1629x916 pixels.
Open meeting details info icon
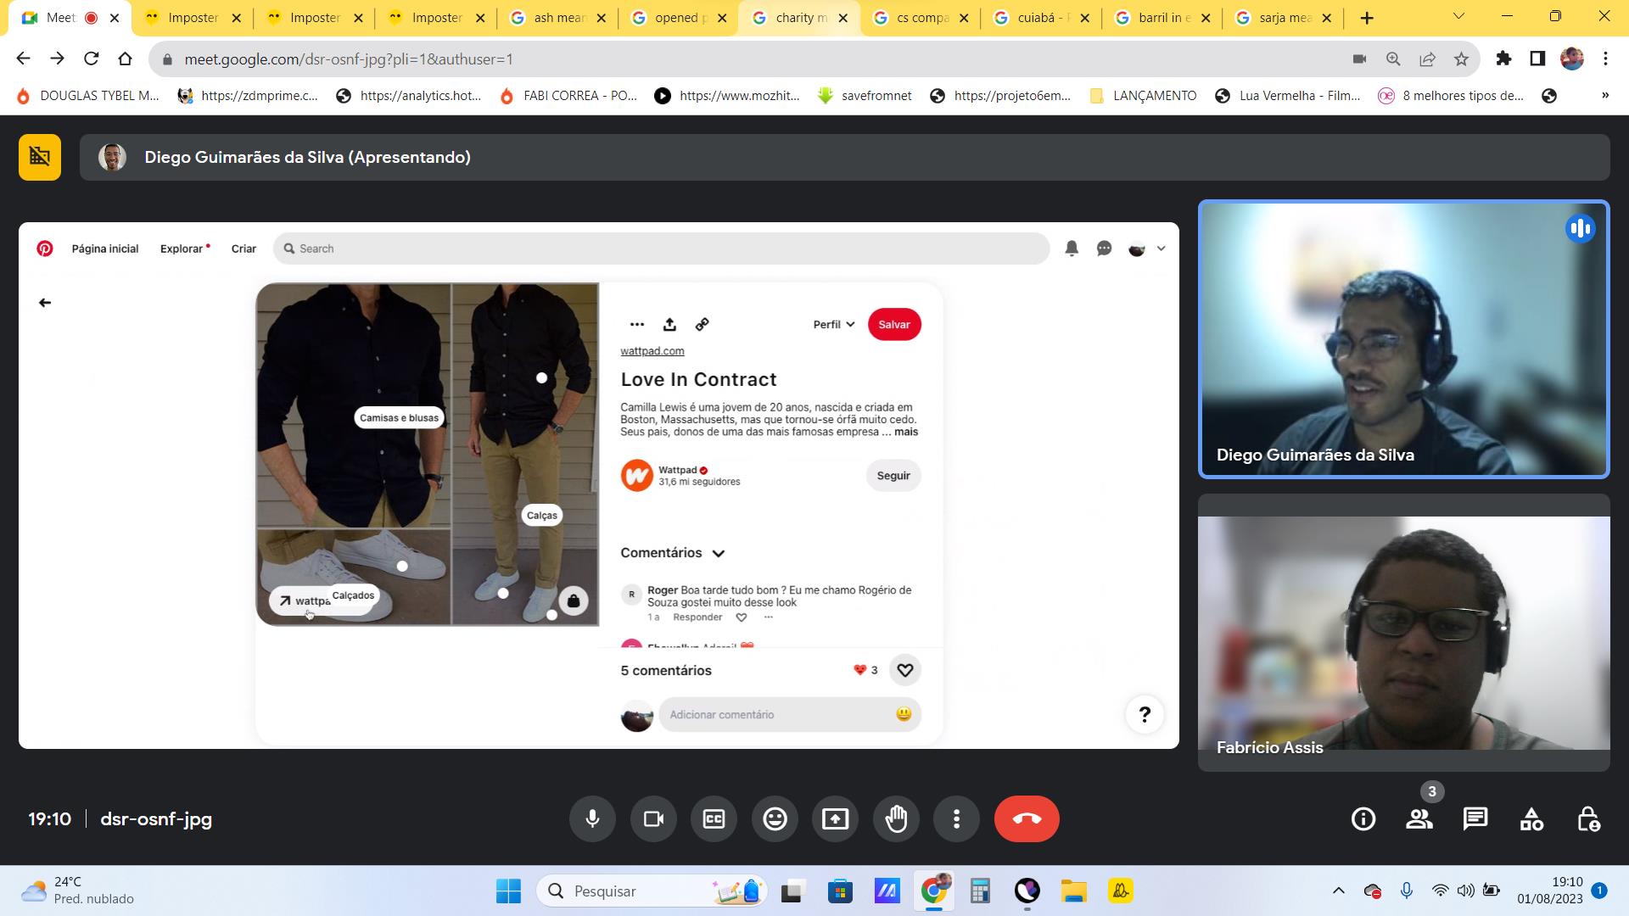pyautogui.click(x=1363, y=818)
